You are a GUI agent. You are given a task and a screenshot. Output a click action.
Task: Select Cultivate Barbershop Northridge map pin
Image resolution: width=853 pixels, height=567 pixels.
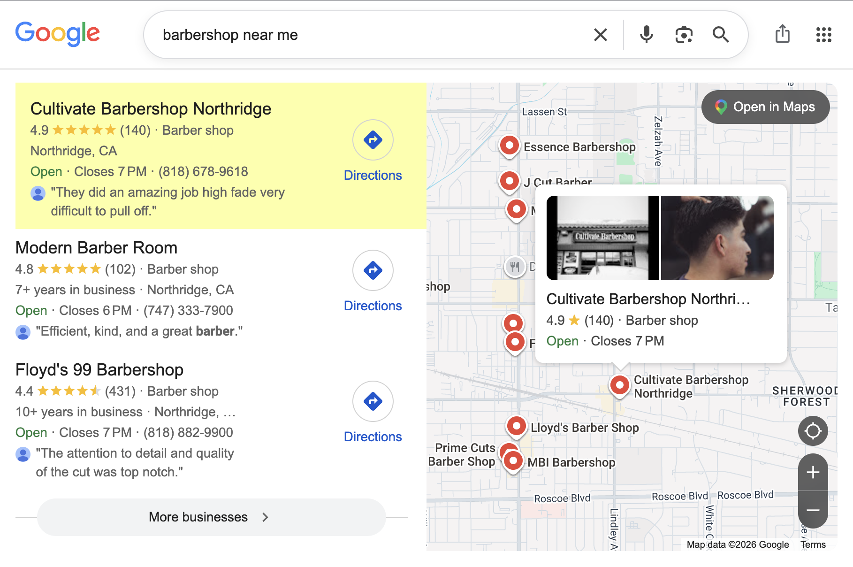point(619,386)
